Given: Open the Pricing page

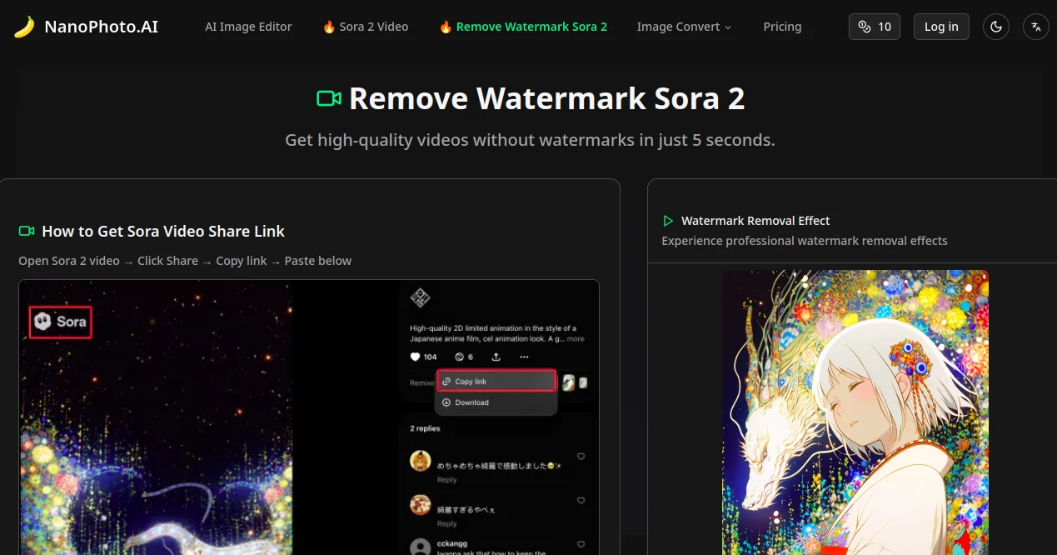Looking at the screenshot, I should 781,26.
